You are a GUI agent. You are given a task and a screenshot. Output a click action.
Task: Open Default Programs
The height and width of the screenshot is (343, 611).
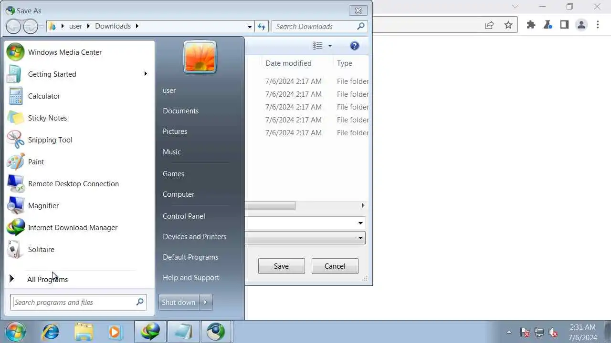pos(190,257)
